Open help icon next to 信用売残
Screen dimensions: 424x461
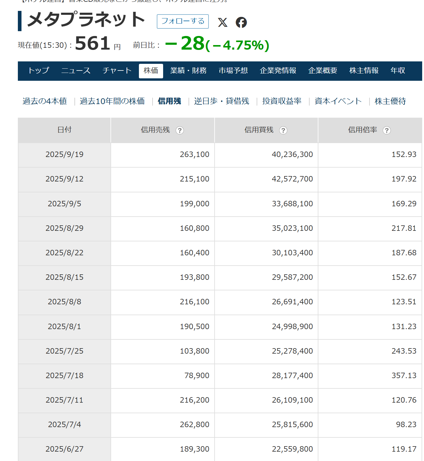click(x=180, y=130)
